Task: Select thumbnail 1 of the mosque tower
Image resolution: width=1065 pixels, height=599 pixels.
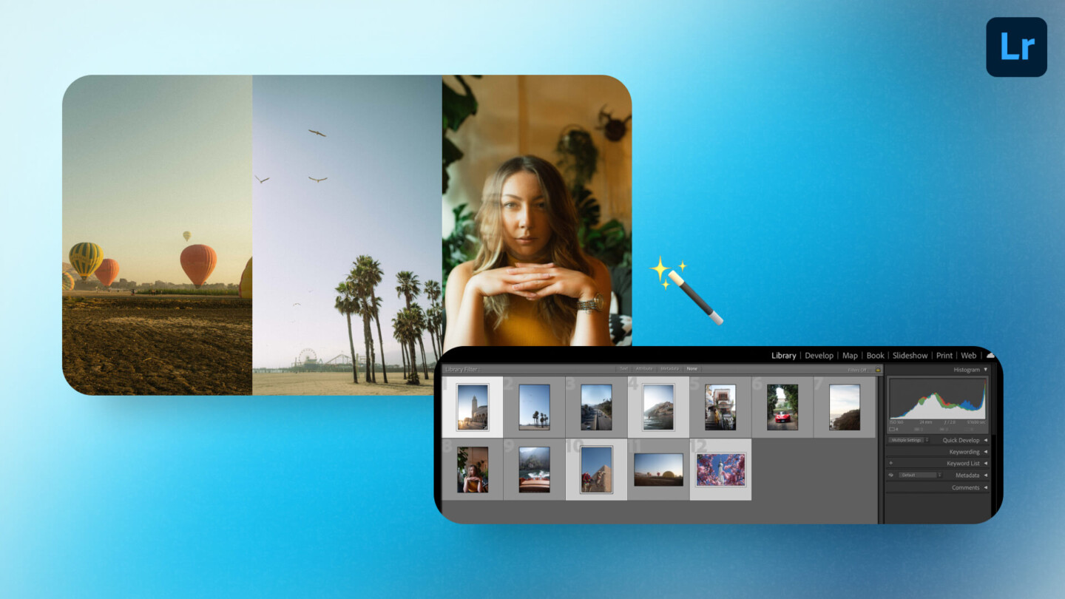Action: tap(473, 407)
